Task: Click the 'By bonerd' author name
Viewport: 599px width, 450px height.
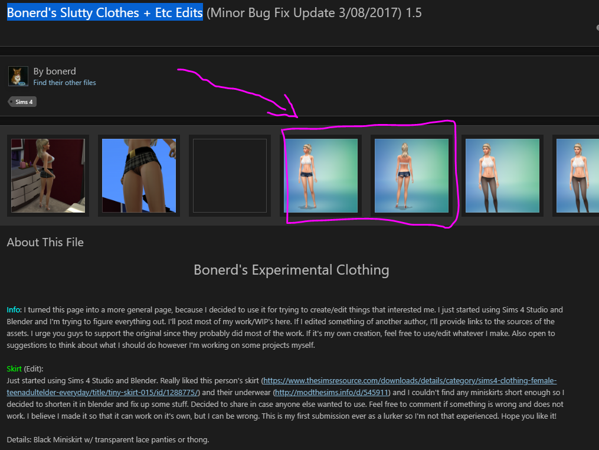Action: coord(55,71)
